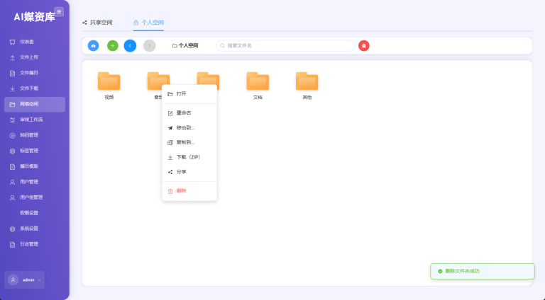Image resolution: width=545 pixels, height=300 pixels.
Task: Open 审核工作流 in the sidebar
Action: click(x=31, y=120)
